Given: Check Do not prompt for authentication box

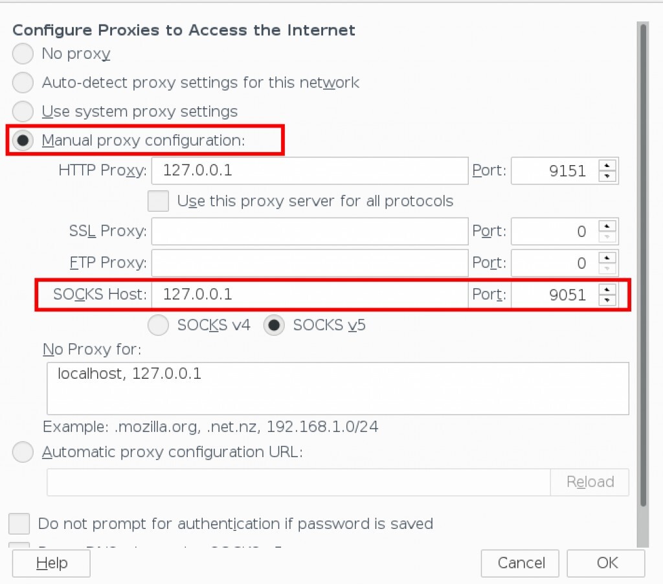Looking at the screenshot, I should (x=19, y=523).
